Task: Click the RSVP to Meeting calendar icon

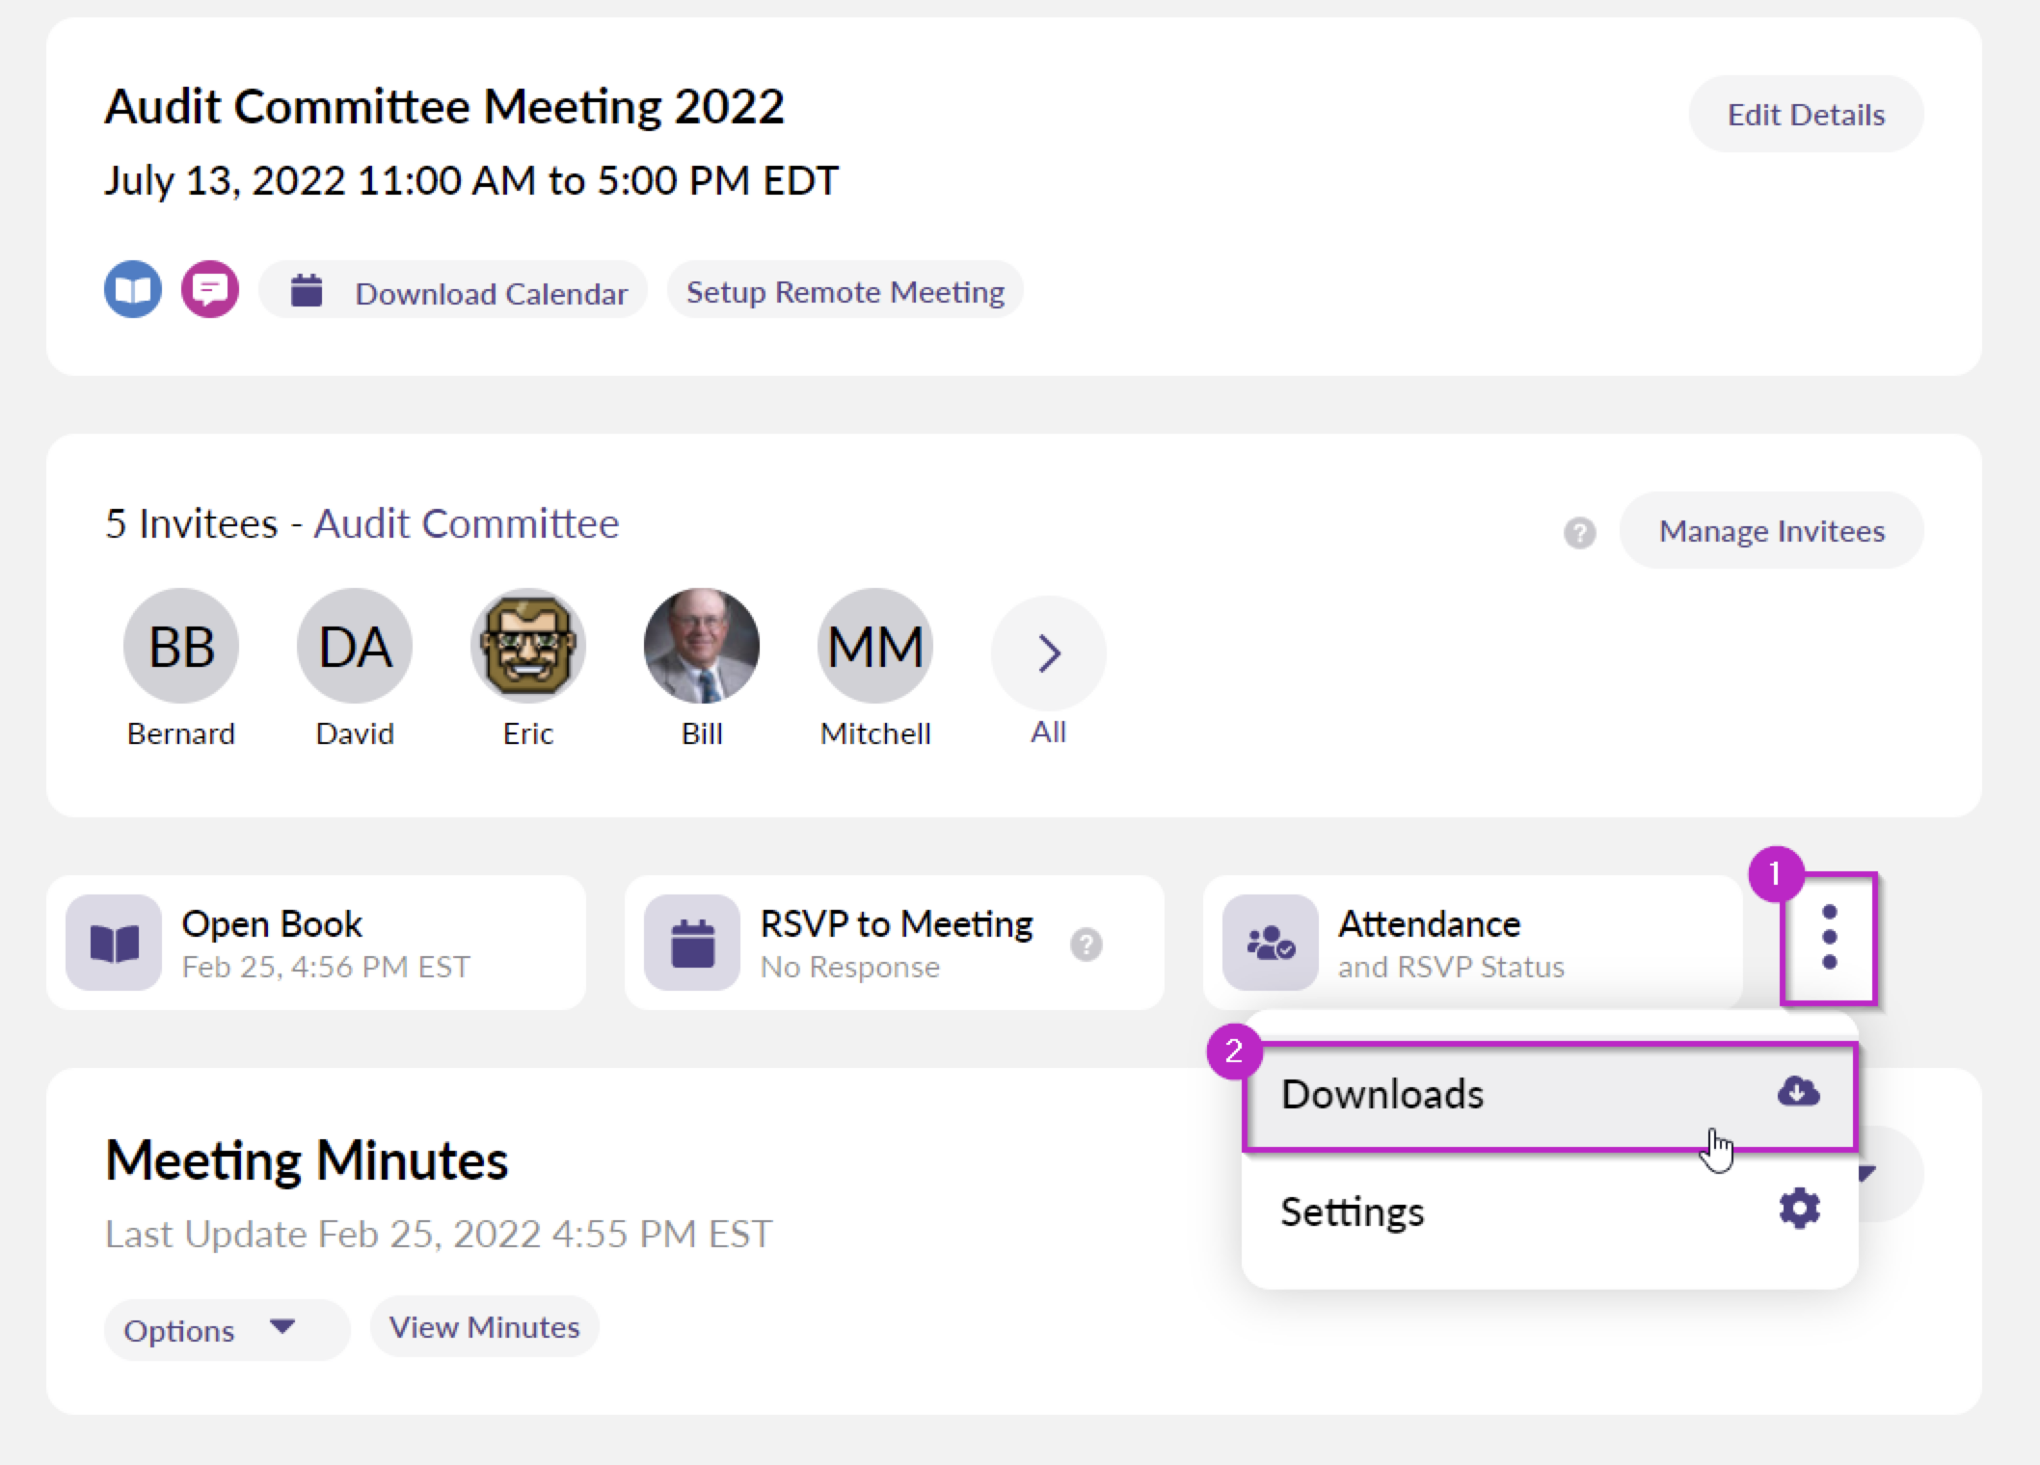Action: click(x=692, y=943)
